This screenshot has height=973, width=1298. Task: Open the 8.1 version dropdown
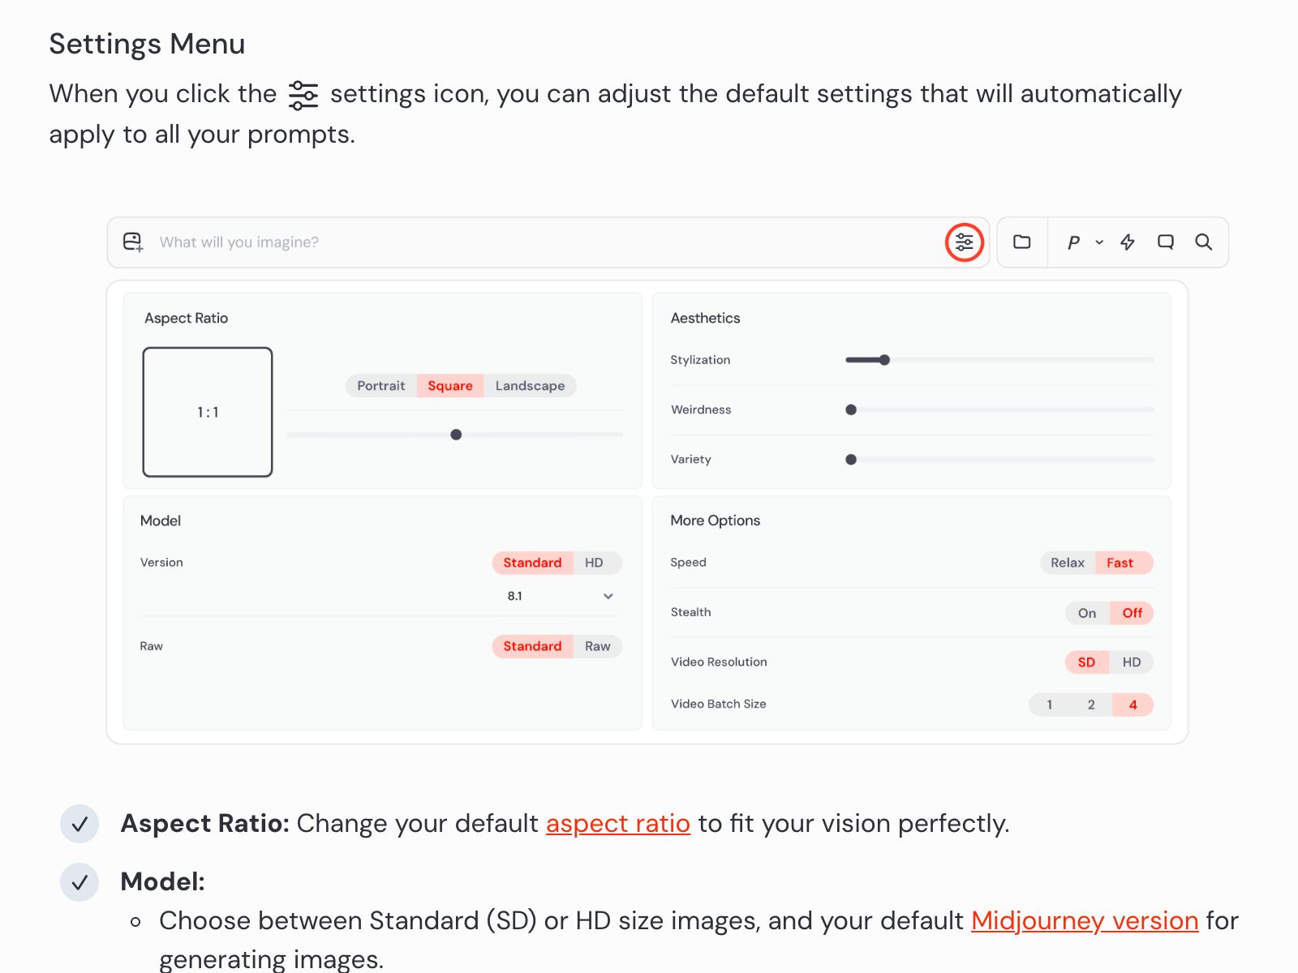point(559,596)
